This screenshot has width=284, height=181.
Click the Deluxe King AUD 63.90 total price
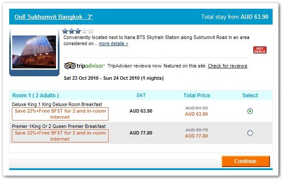click(x=196, y=114)
